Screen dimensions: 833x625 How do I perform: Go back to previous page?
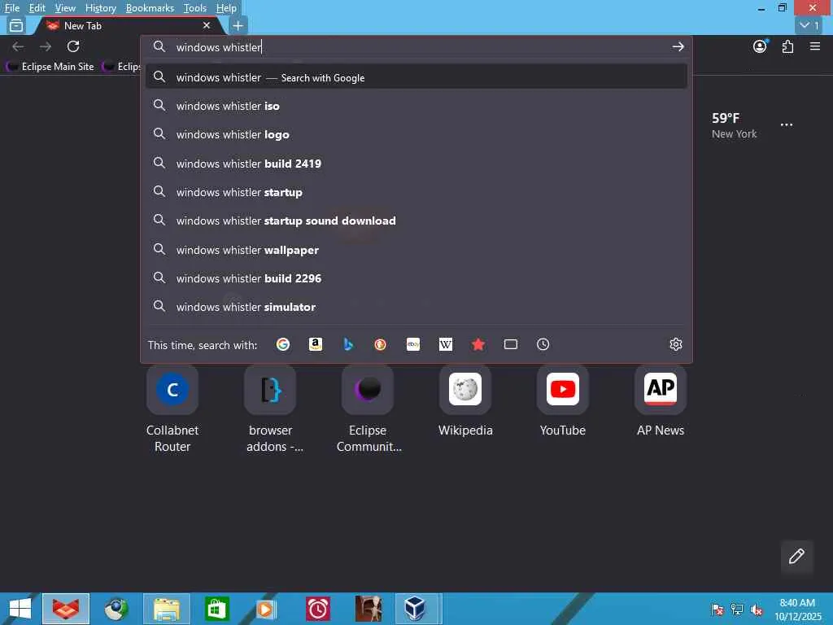18,46
